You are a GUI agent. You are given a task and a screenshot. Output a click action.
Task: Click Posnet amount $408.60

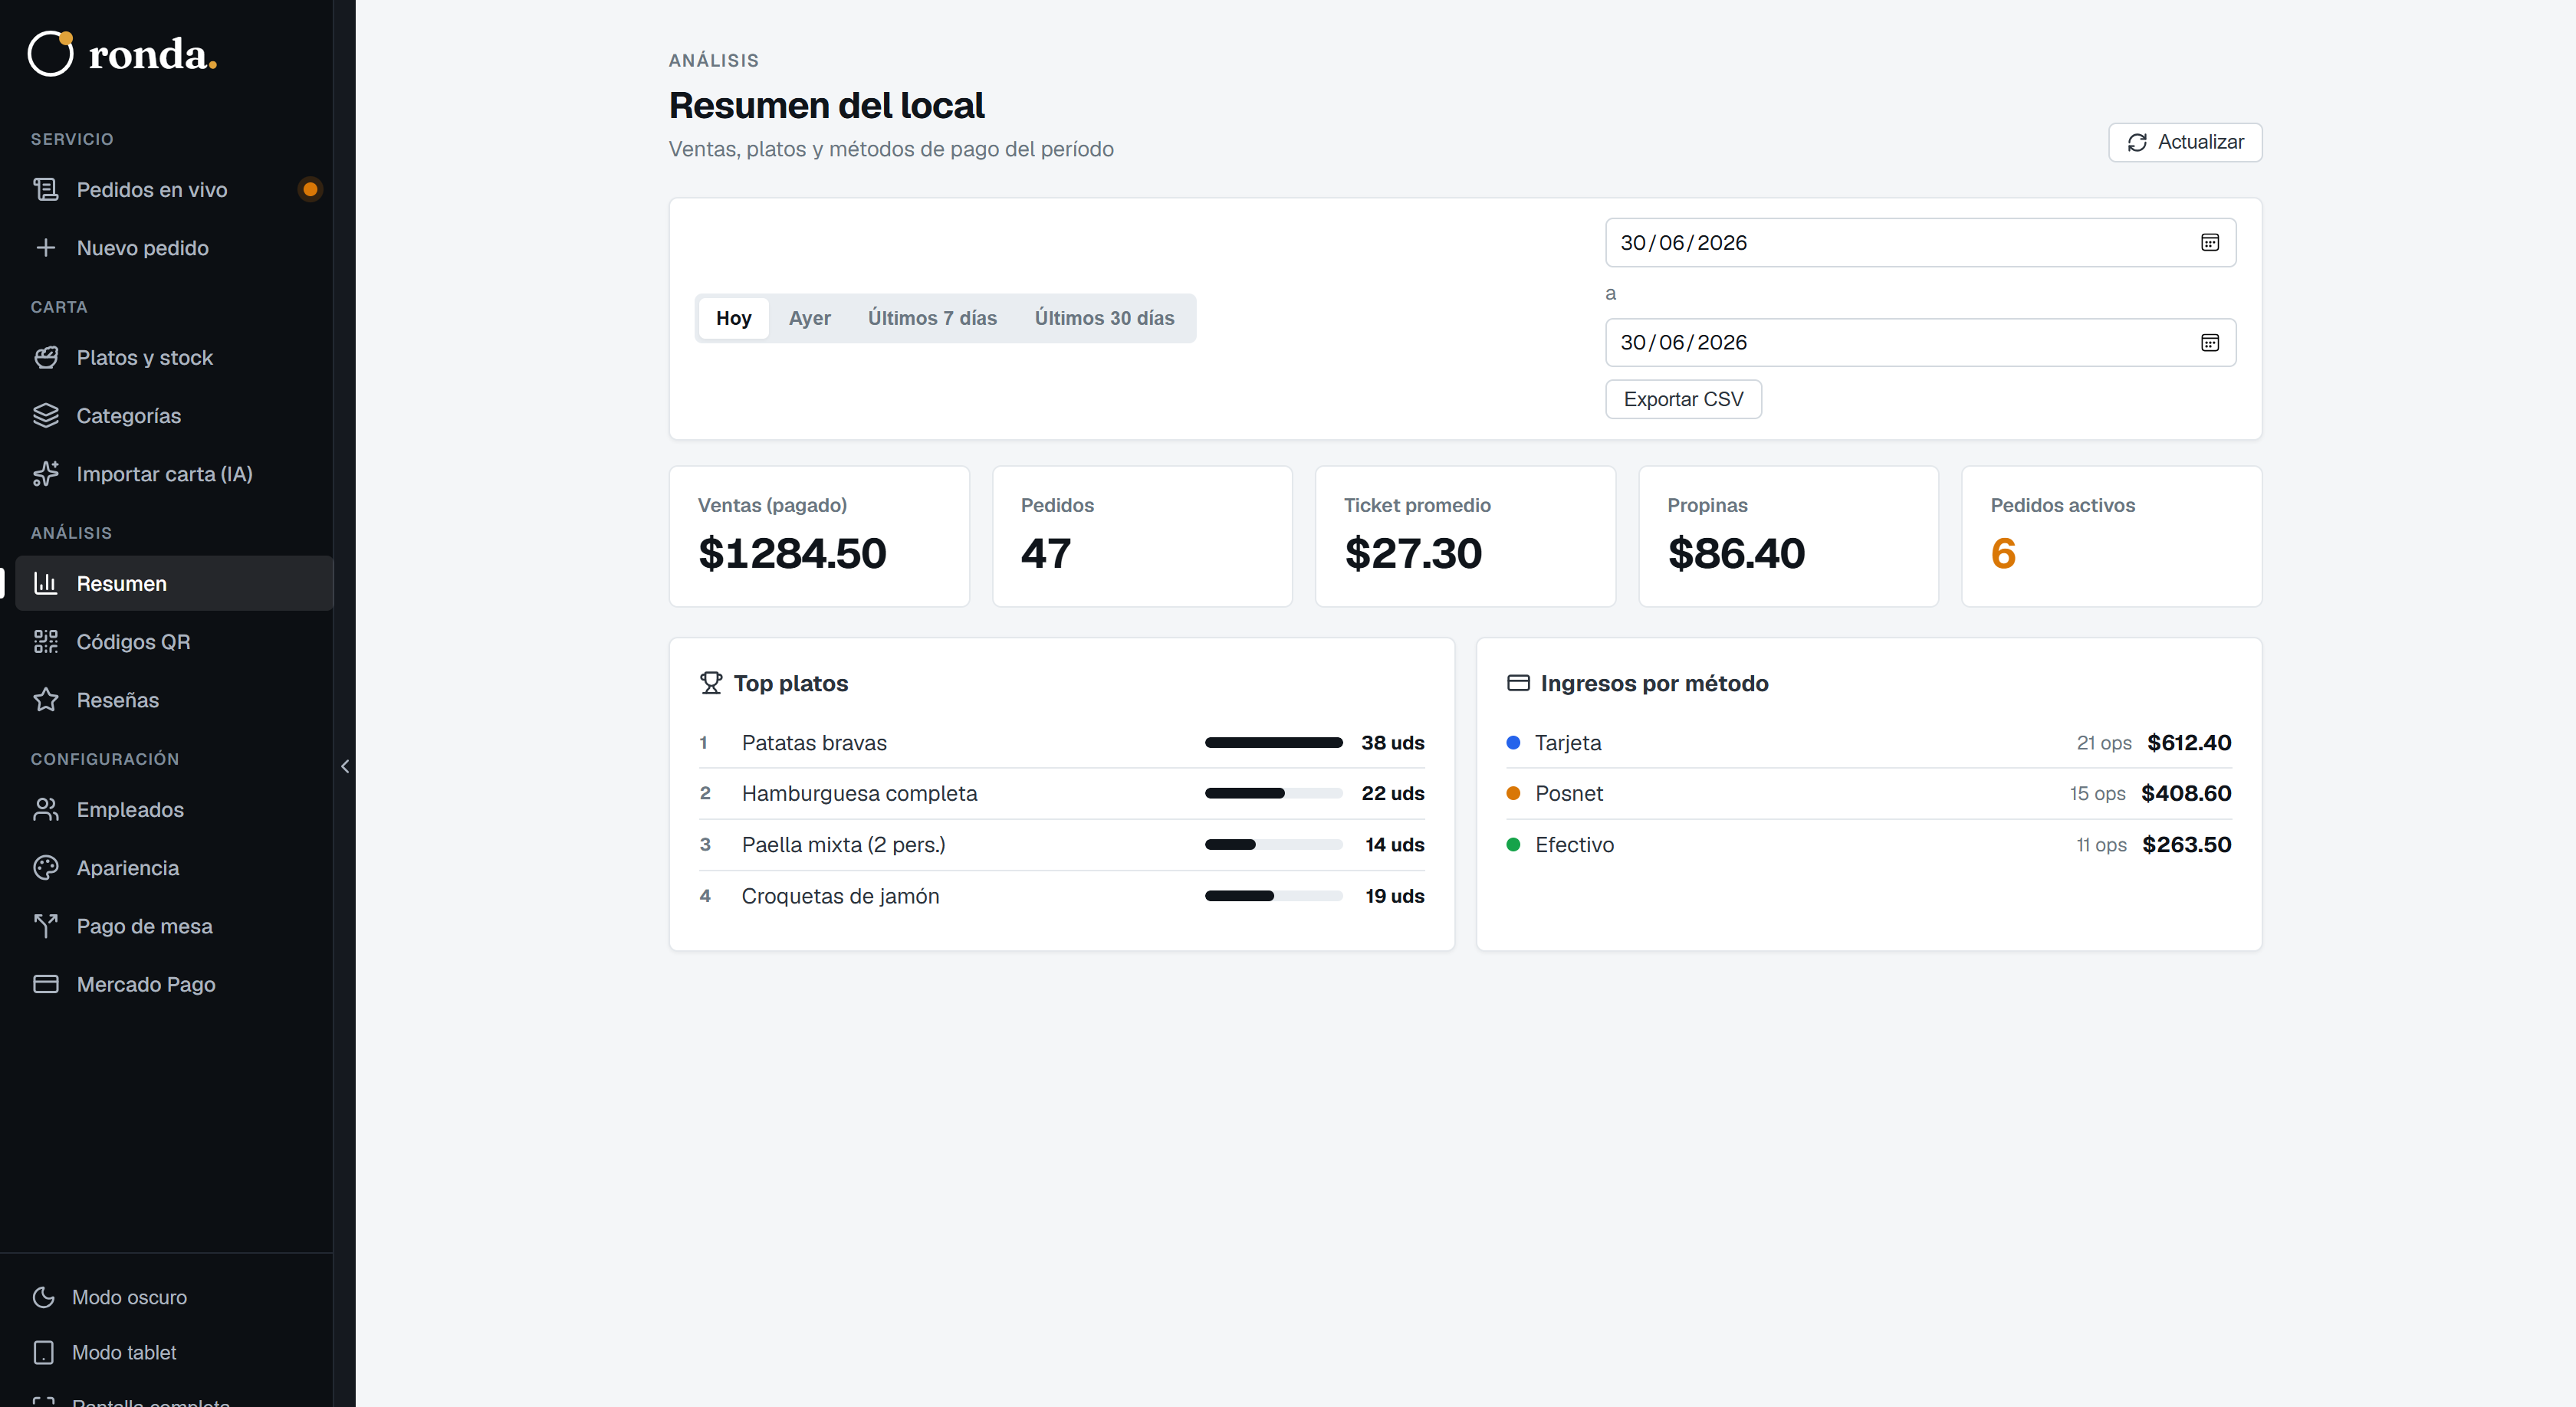[x=2186, y=792]
